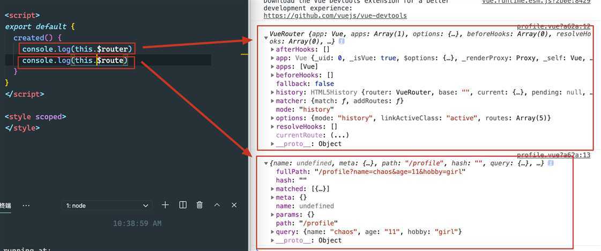Expand the meta: {} property

click(272, 197)
